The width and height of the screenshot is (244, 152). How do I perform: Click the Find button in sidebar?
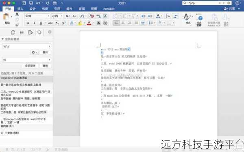pyautogui.click(x=45, y=53)
